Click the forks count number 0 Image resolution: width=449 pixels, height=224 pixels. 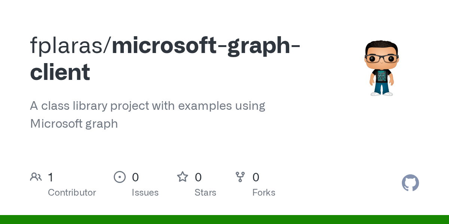256,177
